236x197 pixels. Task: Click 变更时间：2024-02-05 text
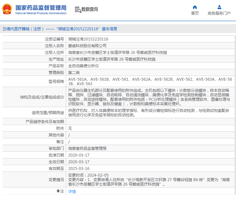tap(88, 175)
